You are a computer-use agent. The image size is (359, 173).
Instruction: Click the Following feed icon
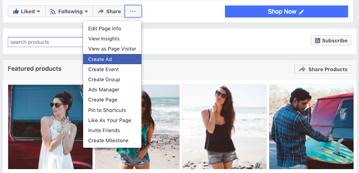(x=53, y=11)
